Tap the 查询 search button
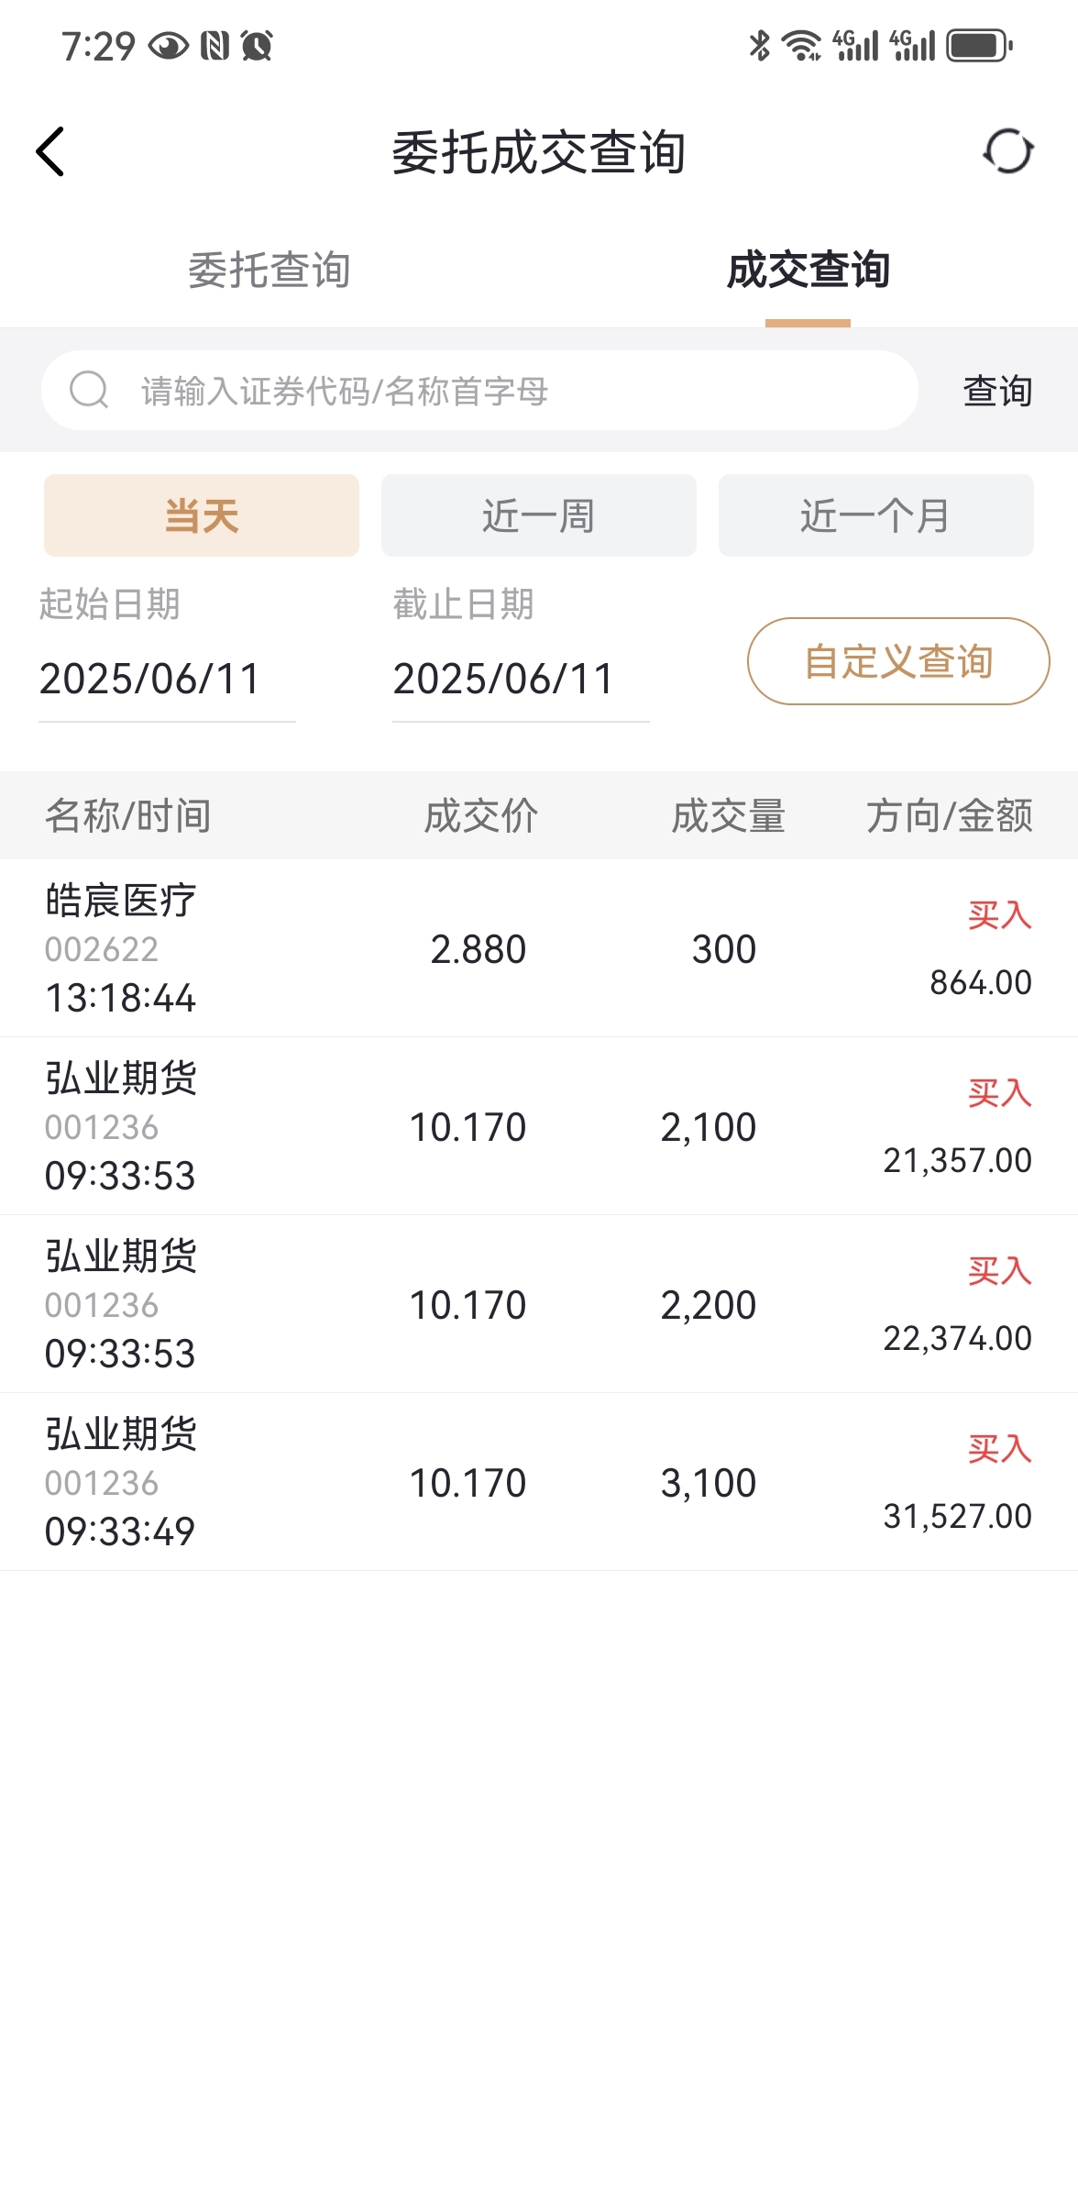This screenshot has width=1078, height=2201. pyautogui.click(x=997, y=391)
